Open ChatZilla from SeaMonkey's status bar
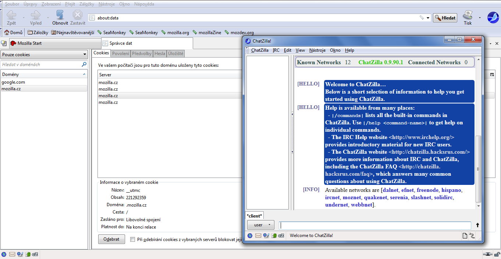 [35, 254]
